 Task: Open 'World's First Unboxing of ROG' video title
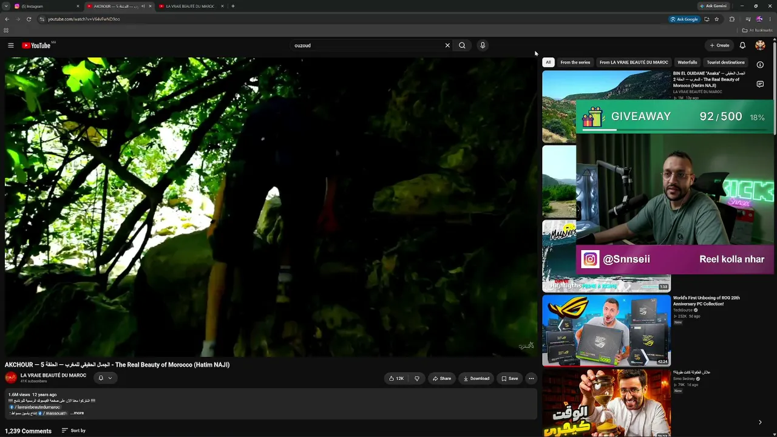click(x=707, y=301)
